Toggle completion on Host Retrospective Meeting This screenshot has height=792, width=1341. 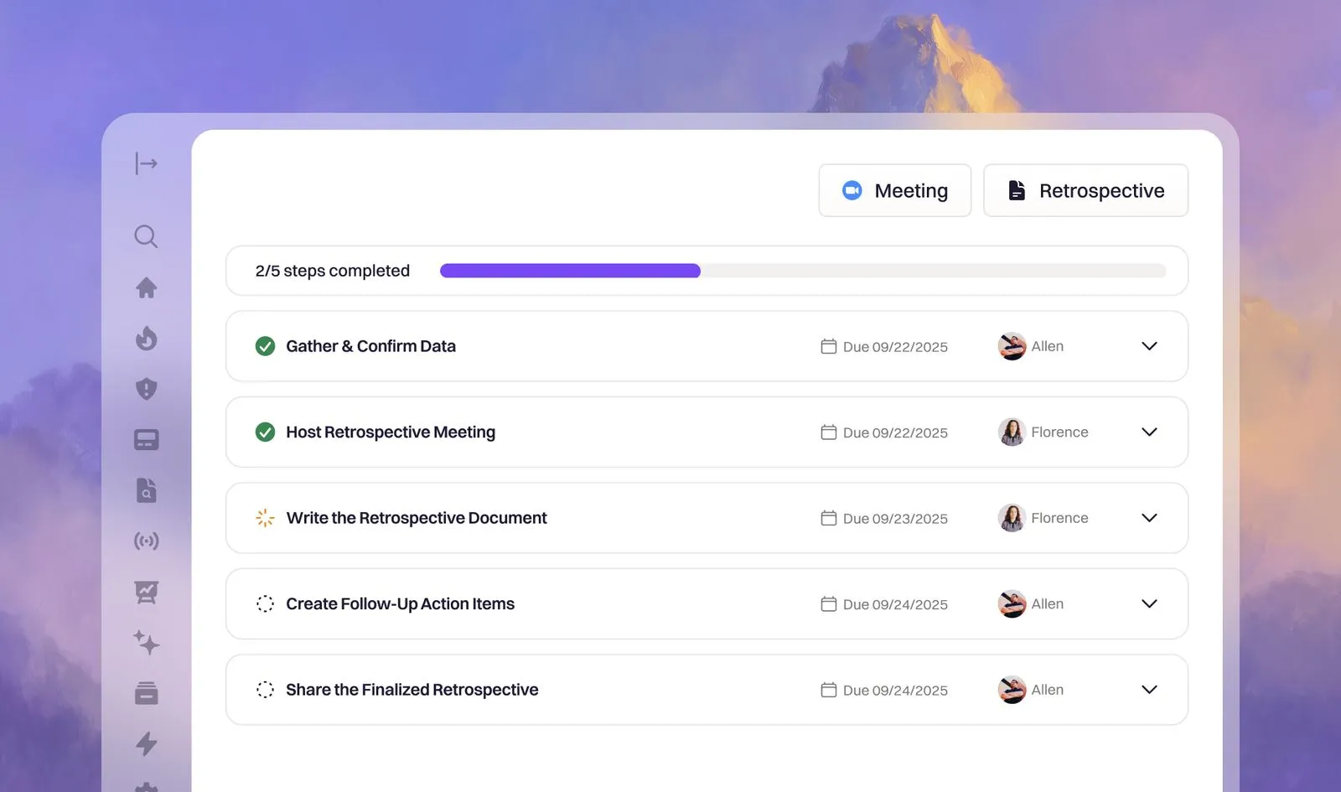265,432
